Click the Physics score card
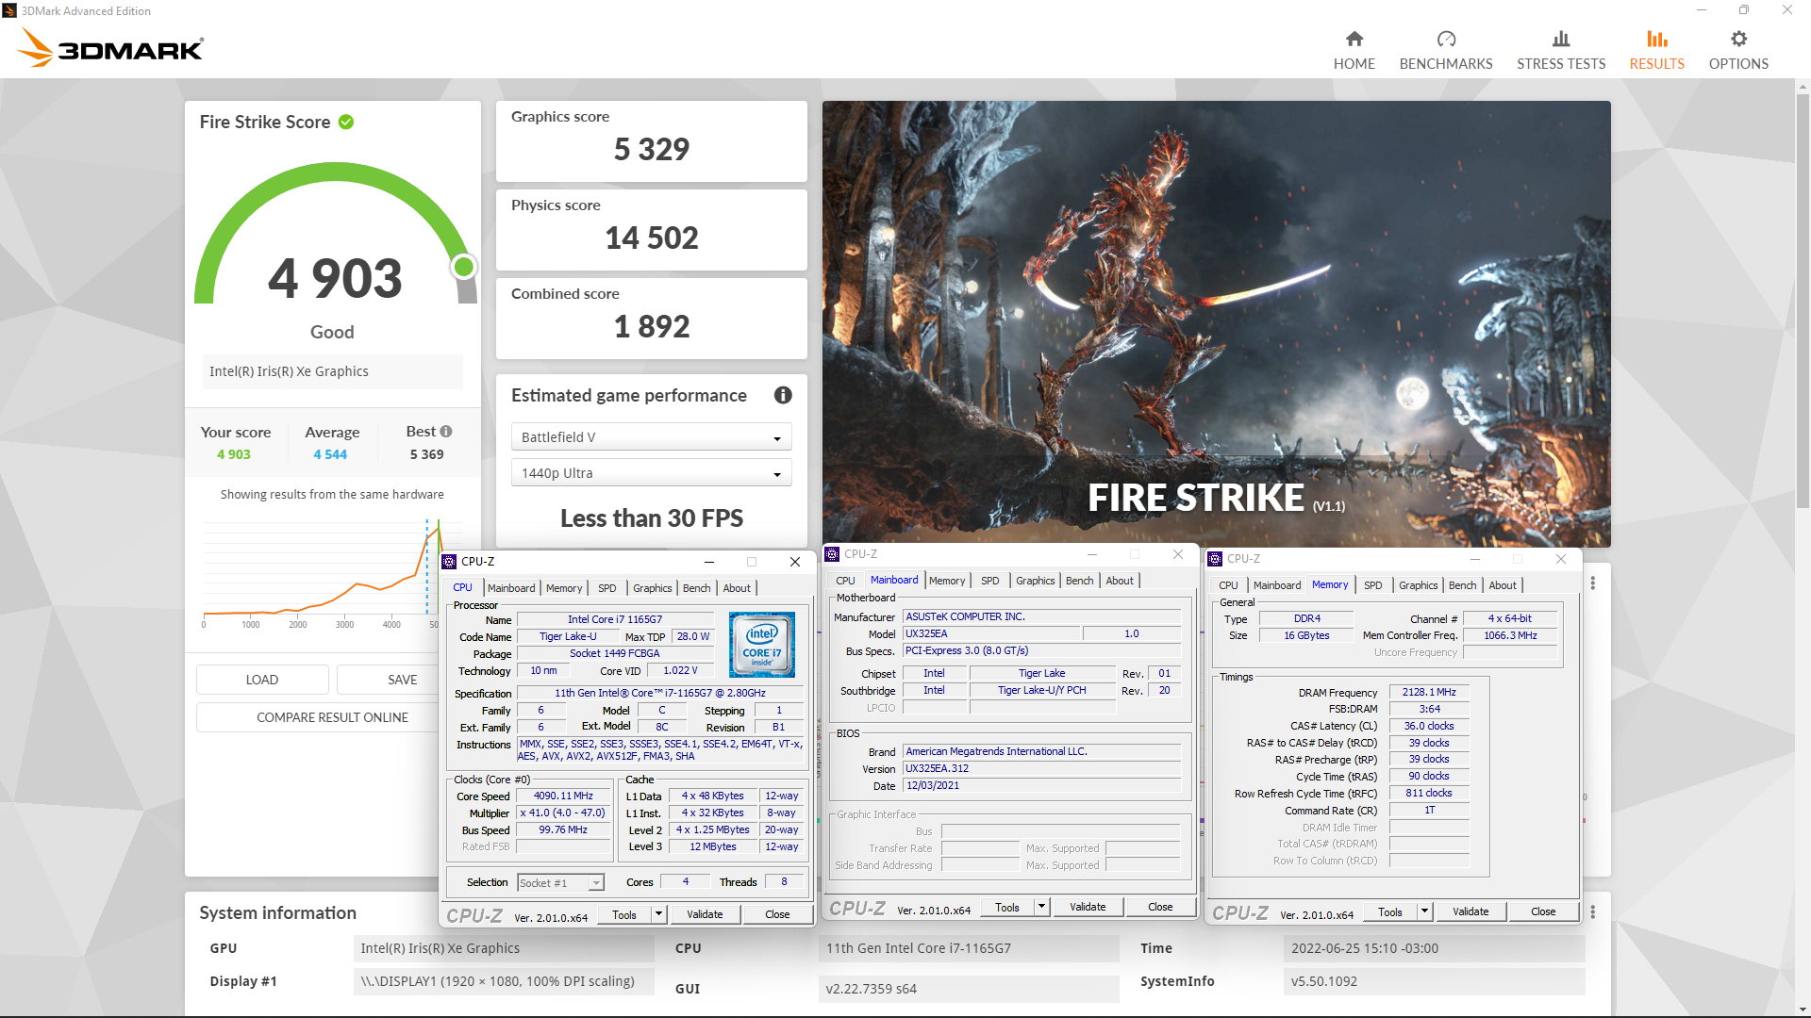The image size is (1811, 1018). 651,230
